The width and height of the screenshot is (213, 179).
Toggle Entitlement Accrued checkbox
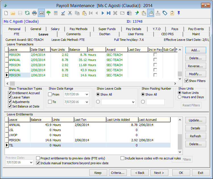(x=10, y=93)
